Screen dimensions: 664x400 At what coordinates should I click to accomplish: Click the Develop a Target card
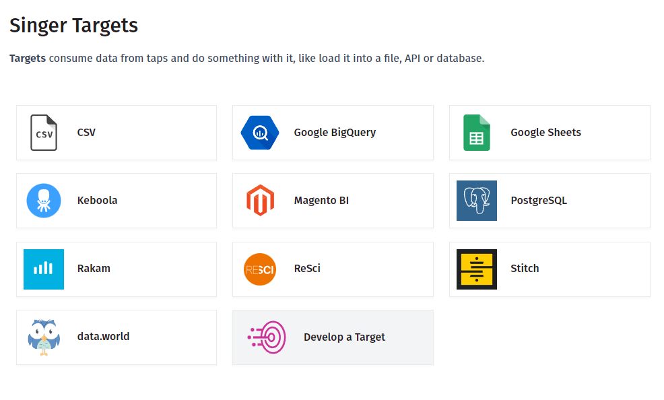[x=333, y=337]
